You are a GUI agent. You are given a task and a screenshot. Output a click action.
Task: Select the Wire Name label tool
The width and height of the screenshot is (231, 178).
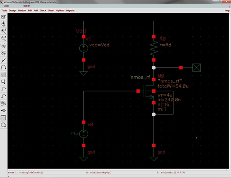tap(3, 103)
